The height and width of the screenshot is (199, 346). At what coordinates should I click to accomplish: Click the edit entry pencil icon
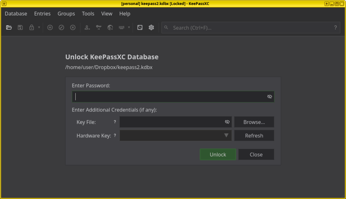click(61, 28)
